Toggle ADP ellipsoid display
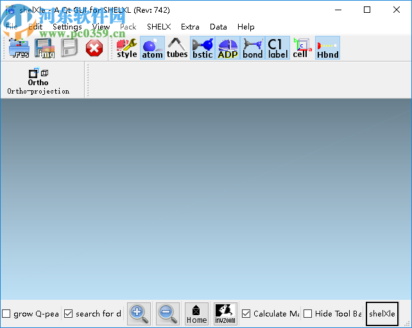The height and width of the screenshot is (328, 412). tap(228, 48)
